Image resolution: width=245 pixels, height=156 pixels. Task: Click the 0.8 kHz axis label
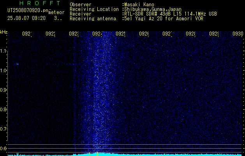(3, 109)
